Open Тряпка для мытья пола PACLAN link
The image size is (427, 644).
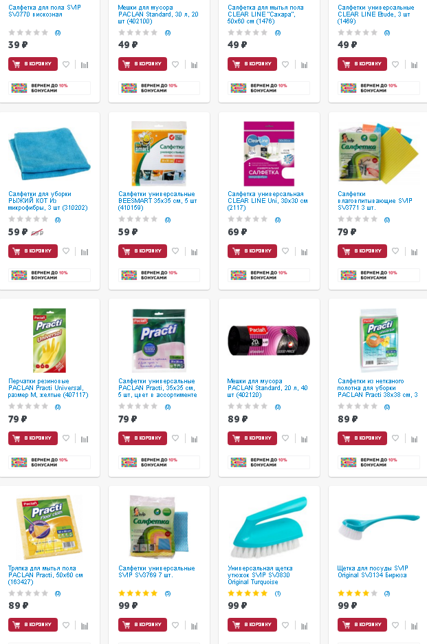[x=45, y=575]
